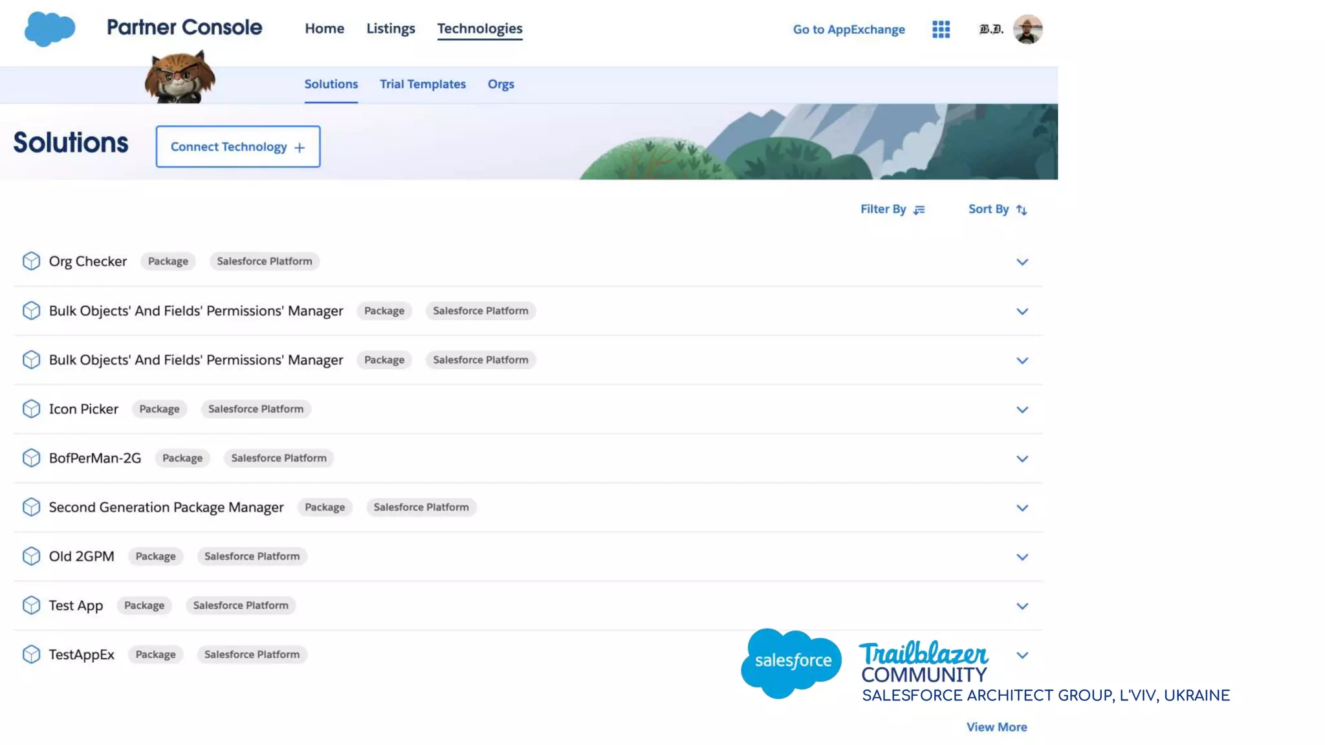Click the Solutions page heading
1325x745 pixels.
pos(71,143)
